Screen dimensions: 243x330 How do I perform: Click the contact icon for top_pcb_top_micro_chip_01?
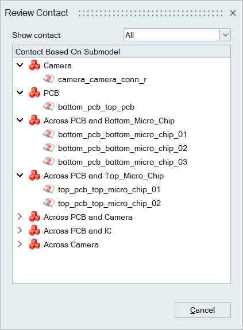click(49, 189)
